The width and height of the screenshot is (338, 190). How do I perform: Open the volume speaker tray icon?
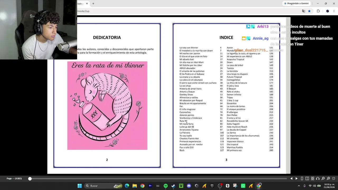[x=314, y=186]
